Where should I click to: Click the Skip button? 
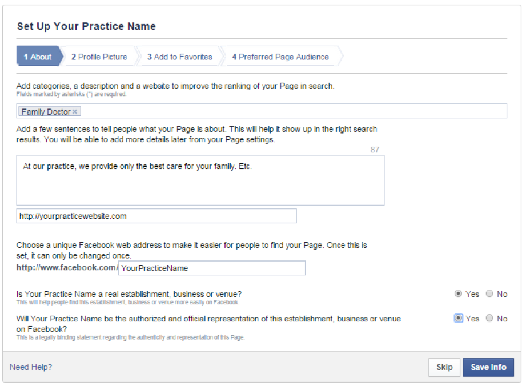(444, 367)
